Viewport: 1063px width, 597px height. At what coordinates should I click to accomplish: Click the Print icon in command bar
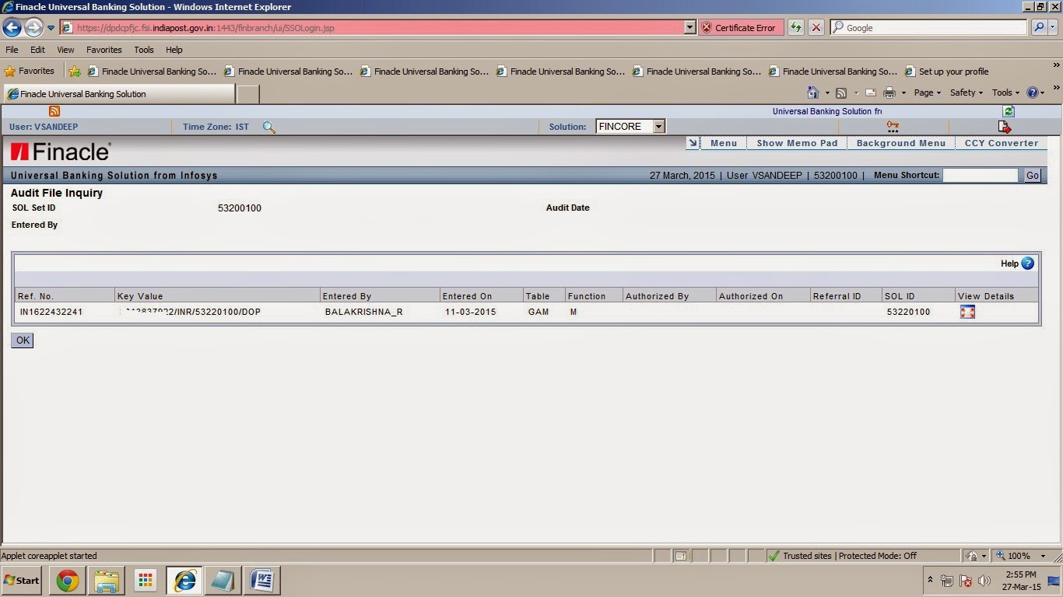889,93
